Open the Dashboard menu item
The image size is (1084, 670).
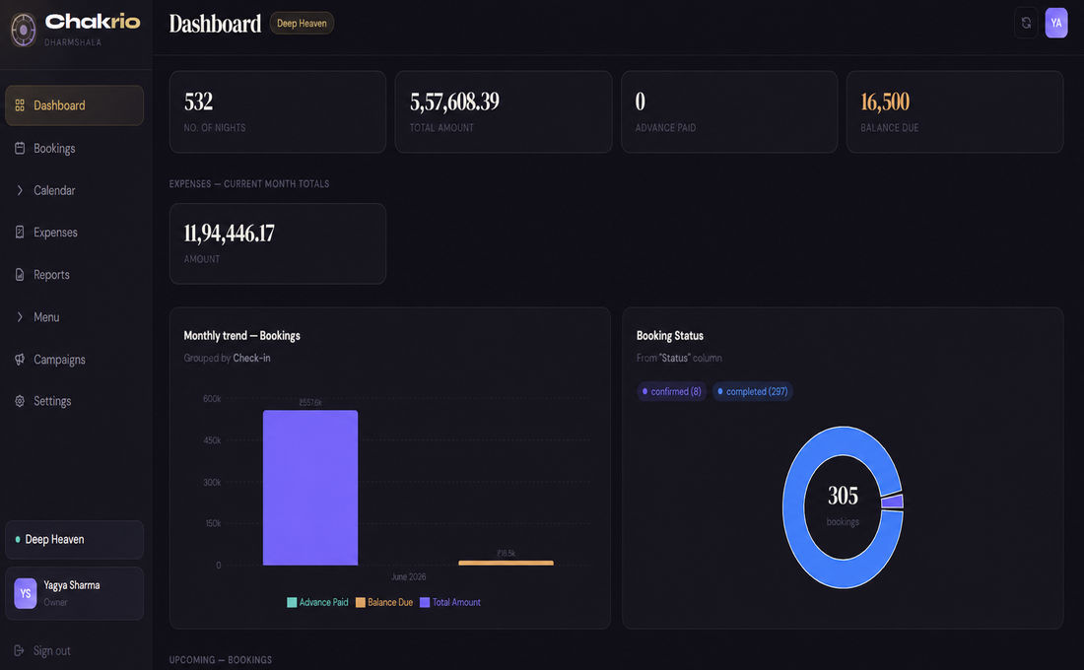pos(74,105)
